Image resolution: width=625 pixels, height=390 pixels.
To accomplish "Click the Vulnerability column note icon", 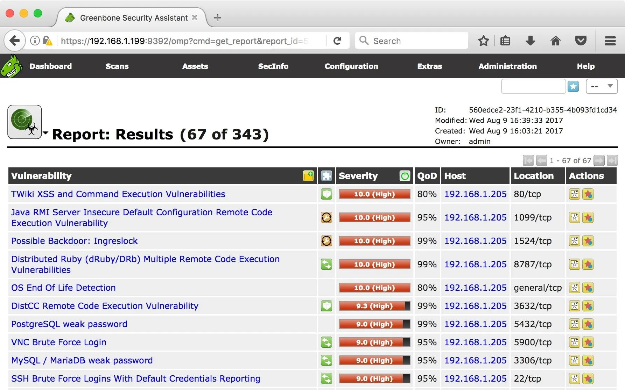I will [308, 176].
